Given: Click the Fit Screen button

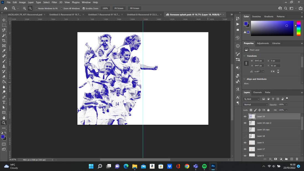Looking at the screenshot, I should pyautogui.click(x=119, y=8).
